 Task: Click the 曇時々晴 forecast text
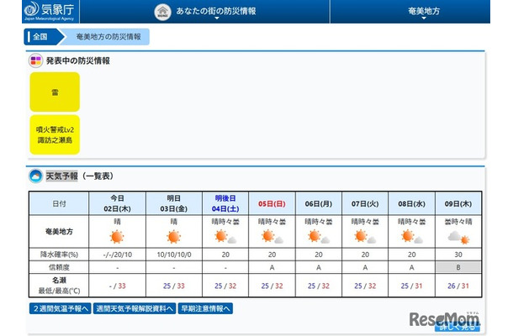[x=458, y=222]
